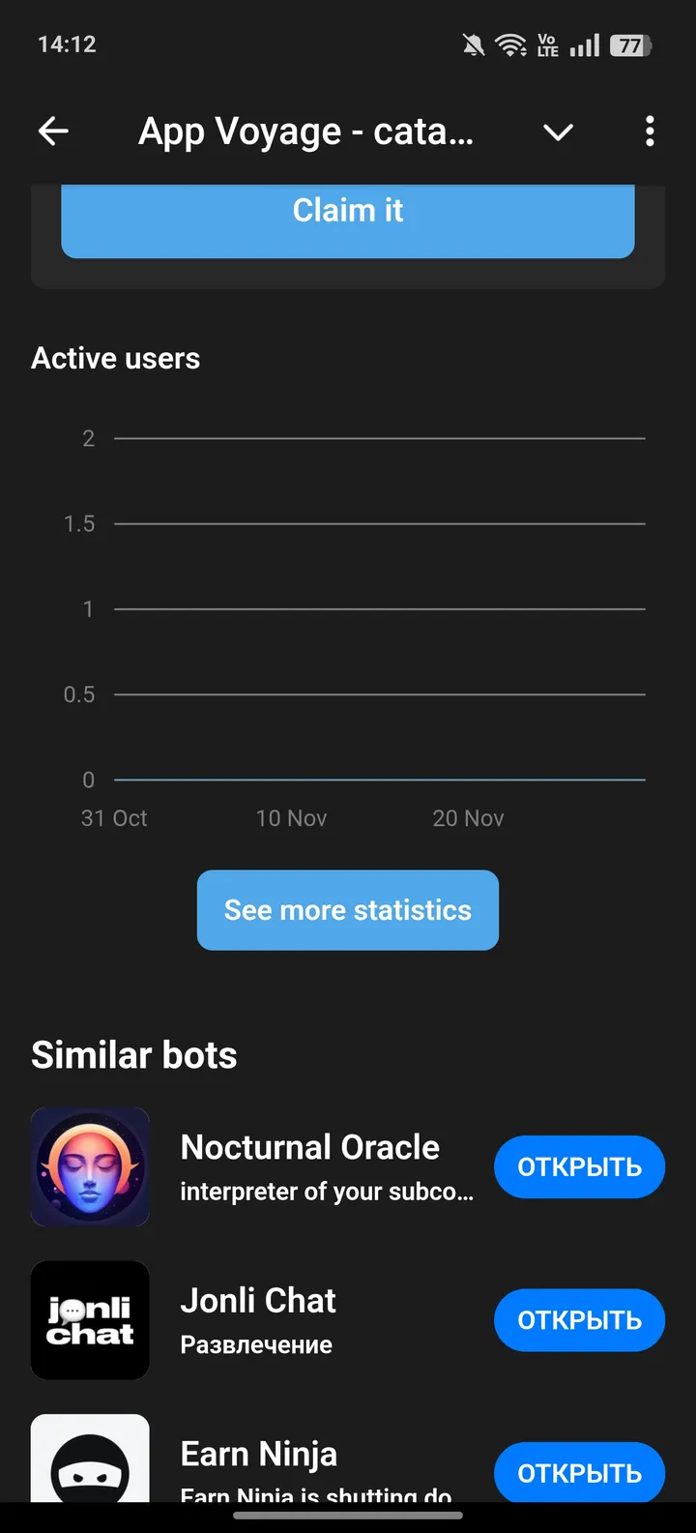This screenshot has height=1533, width=696.
Task: Click the horizontal scrollbar at the bottom
Action: [x=348, y=1515]
